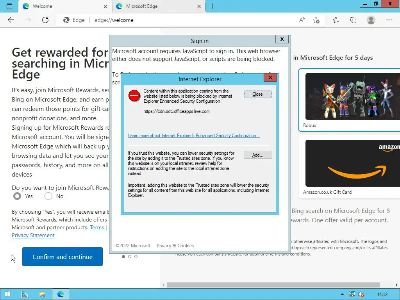Open the taskbar clock showing 14:12
The height and width of the screenshot is (300, 400).
click(x=382, y=295)
